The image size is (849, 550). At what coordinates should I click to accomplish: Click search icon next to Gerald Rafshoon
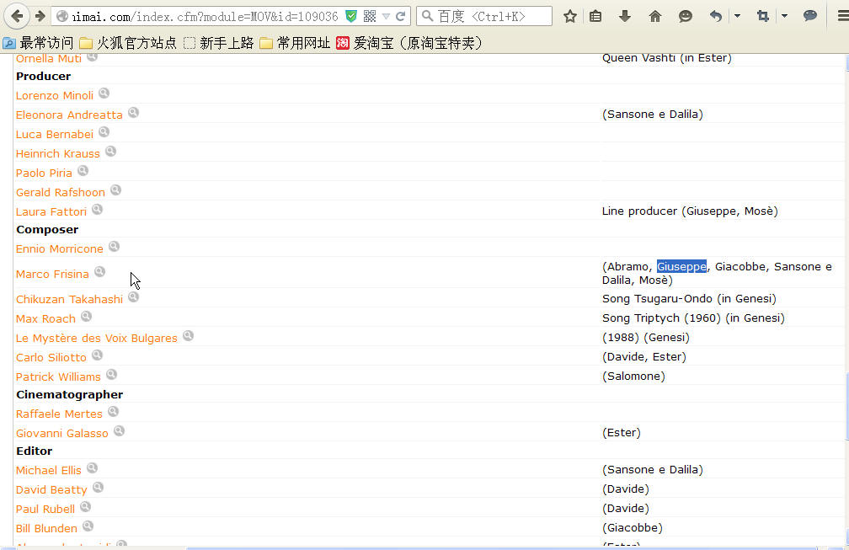[x=116, y=190]
